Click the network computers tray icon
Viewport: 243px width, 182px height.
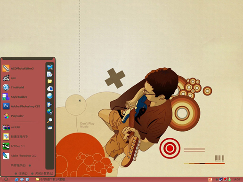click(221, 179)
